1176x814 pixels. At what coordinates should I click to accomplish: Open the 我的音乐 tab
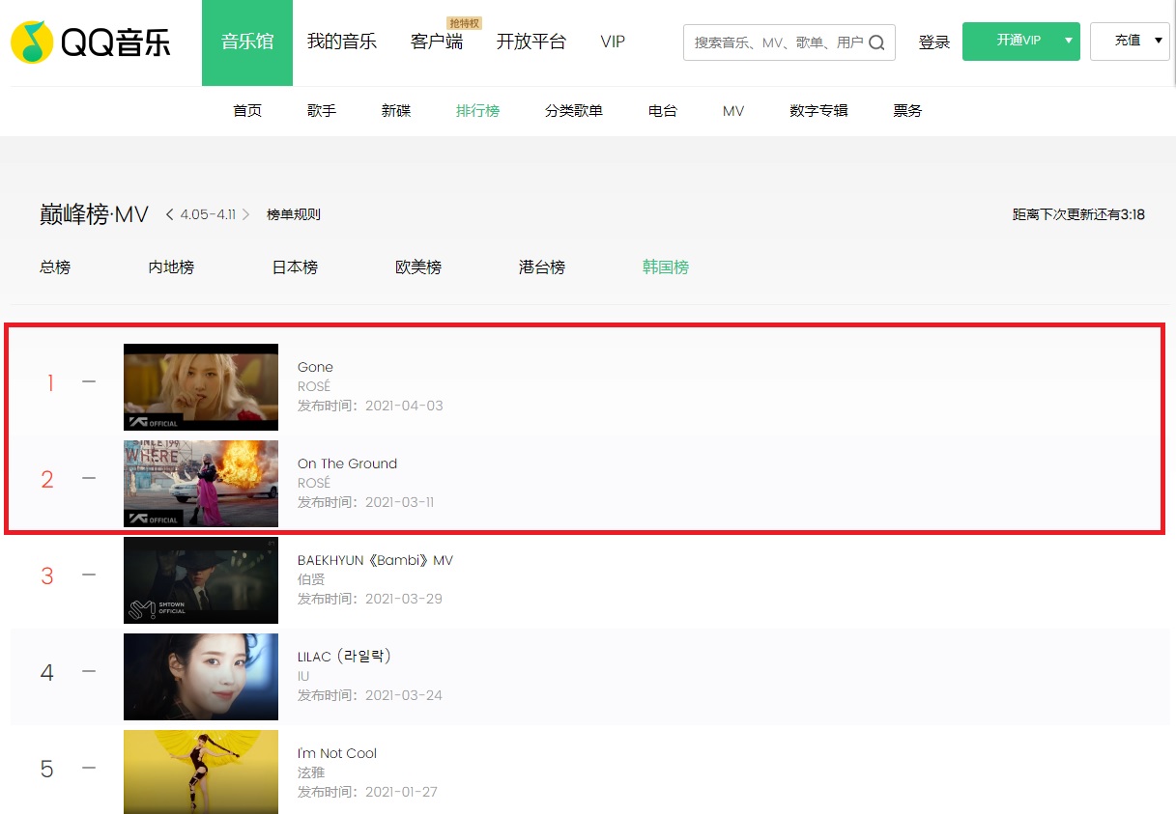tap(342, 42)
